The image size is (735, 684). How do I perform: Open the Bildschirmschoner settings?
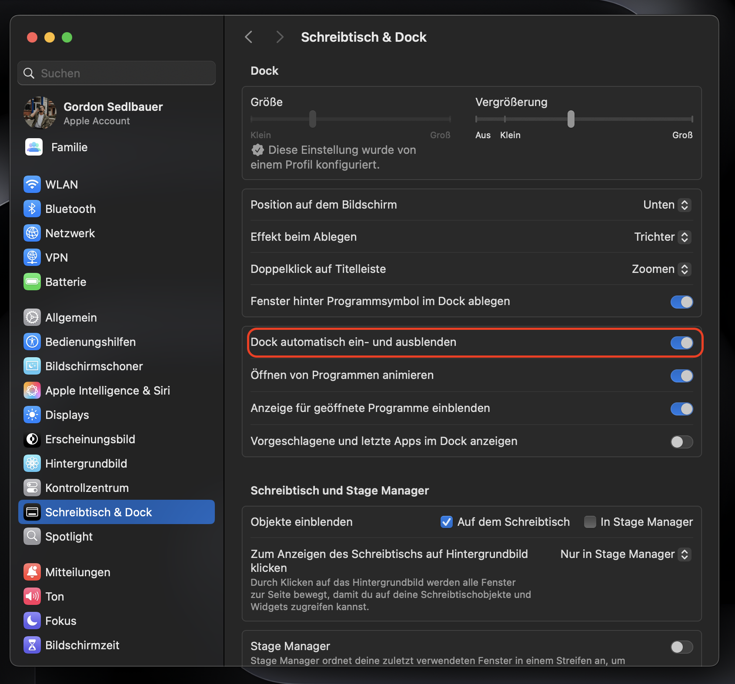(x=32, y=366)
